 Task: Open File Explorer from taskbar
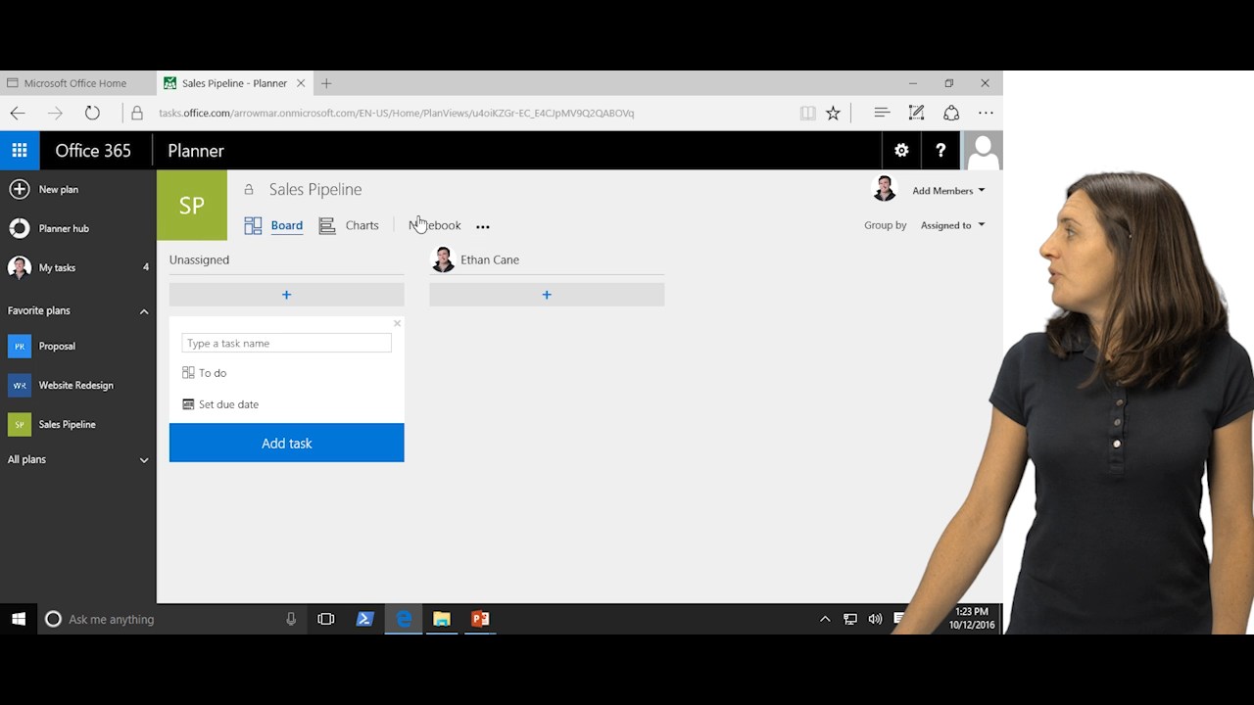[x=442, y=619]
